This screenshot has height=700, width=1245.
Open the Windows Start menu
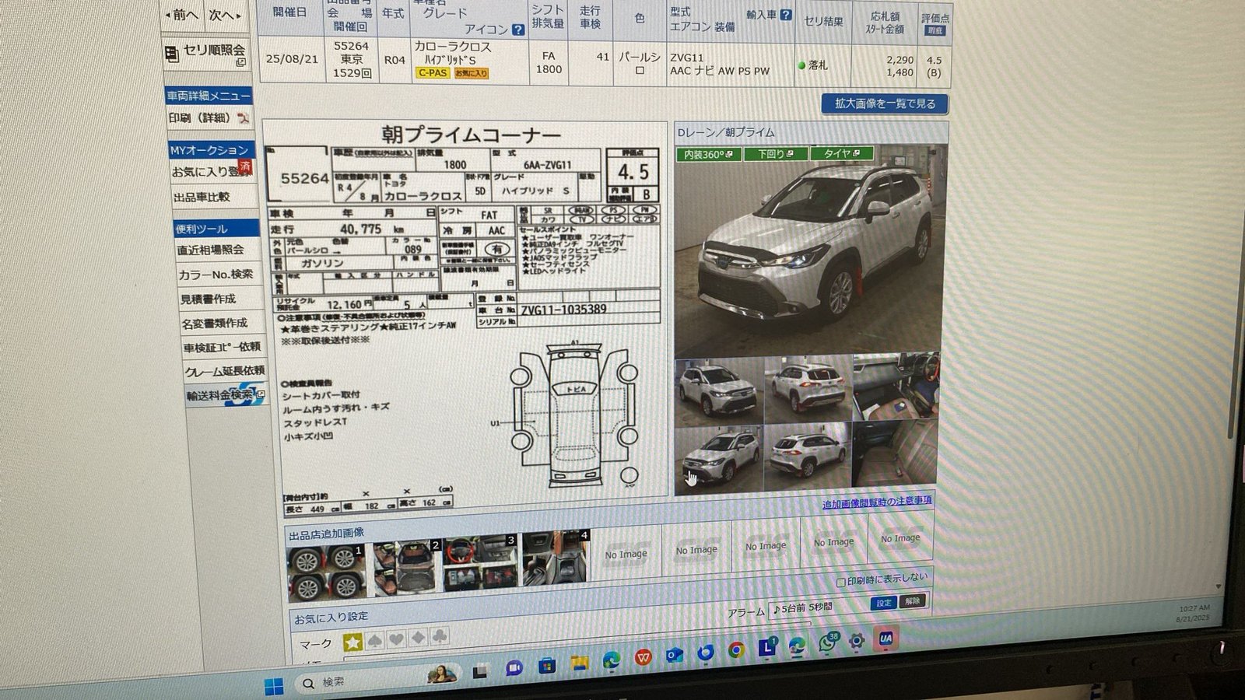coord(274,687)
